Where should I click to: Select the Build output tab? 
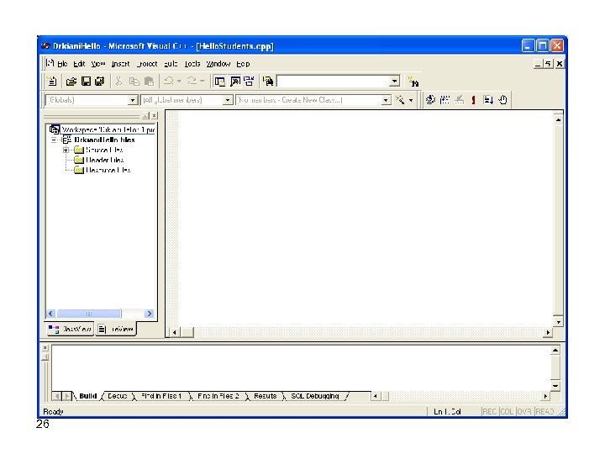point(88,396)
